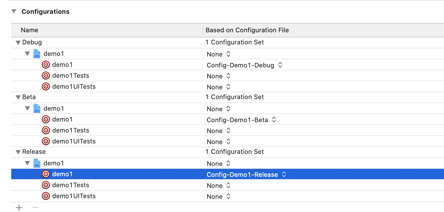Open the Config-Demo1-Debug configuration file dropdown
444x212 pixels.
(280, 65)
